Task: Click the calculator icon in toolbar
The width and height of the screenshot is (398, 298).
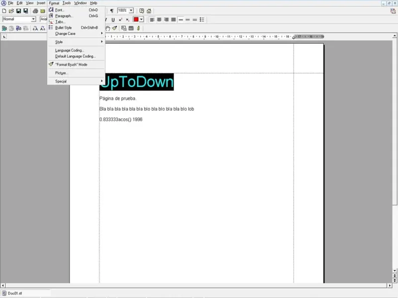Action: coord(131,28)
